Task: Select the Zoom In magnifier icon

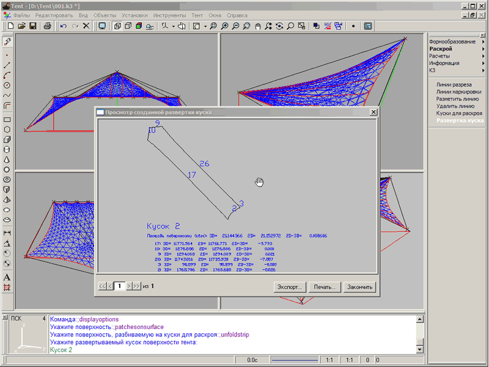Action: [225, 26]
